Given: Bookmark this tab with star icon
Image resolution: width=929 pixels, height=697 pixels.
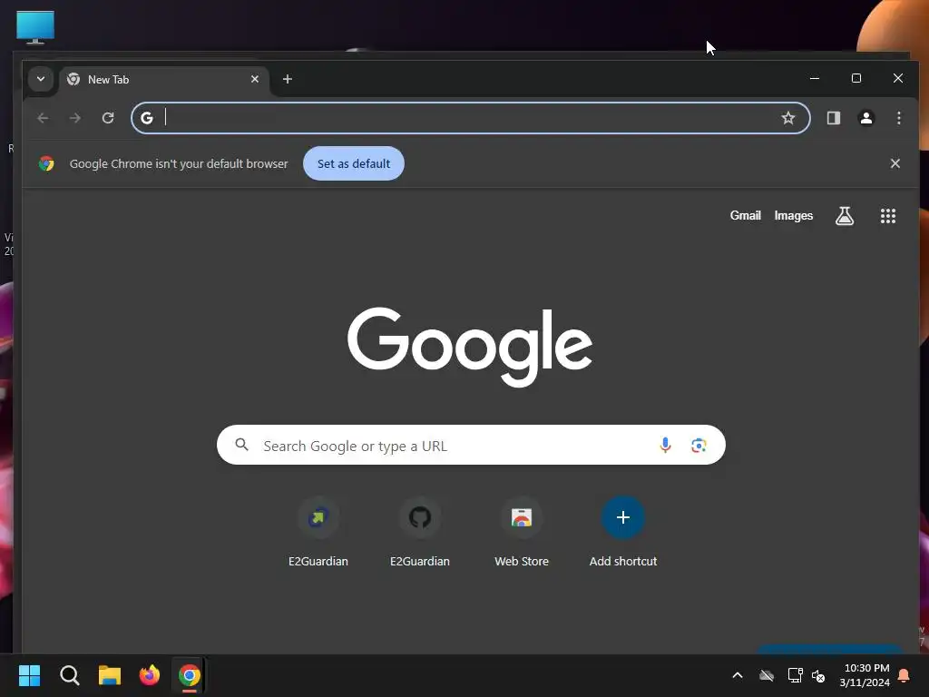Looking at the screenshot, I should click(x=788, y=118).
